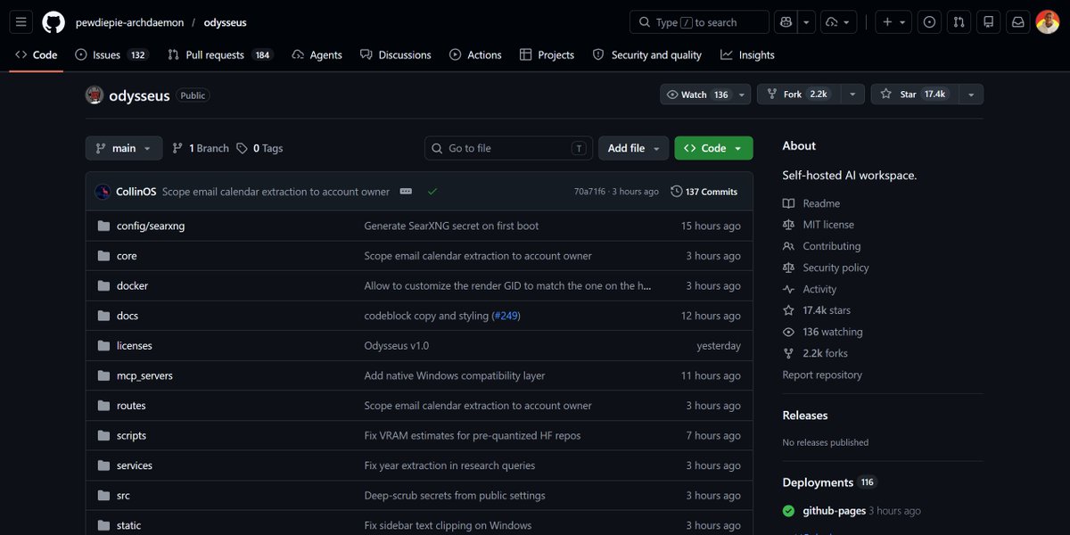Open the core folder

pyautogui.click(x=127, y=256)
